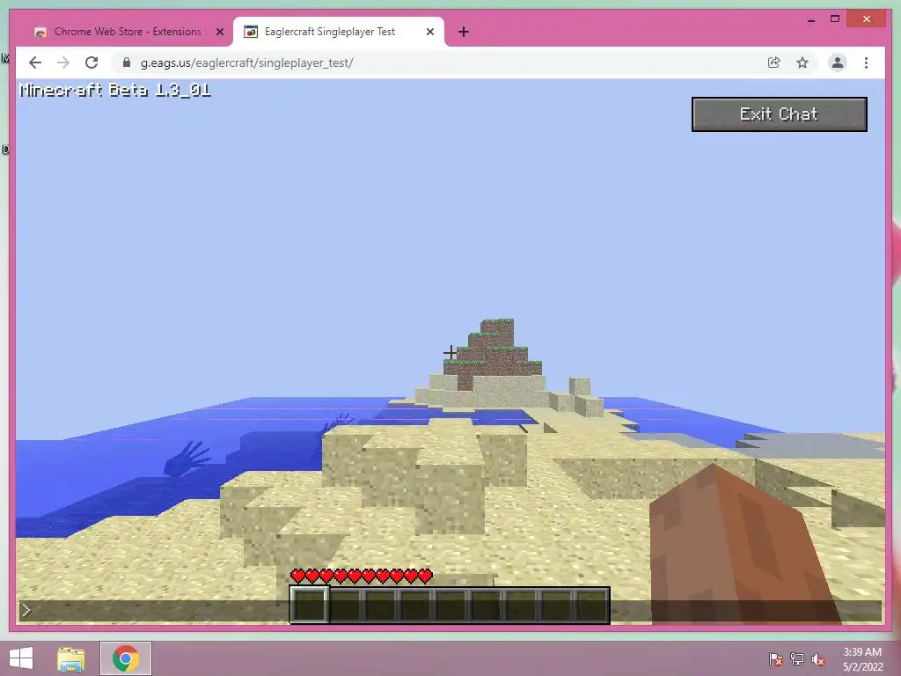
Task: Go back with the browser back arrow
Action: click(x=35, y=62)
